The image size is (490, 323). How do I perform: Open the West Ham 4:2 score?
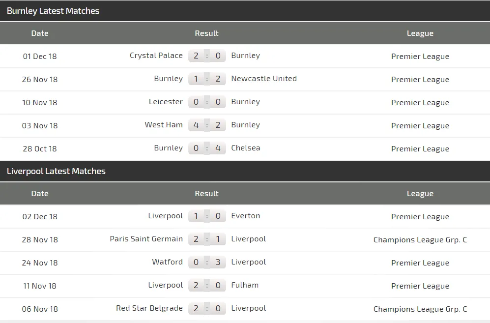(x=207, y=125)
